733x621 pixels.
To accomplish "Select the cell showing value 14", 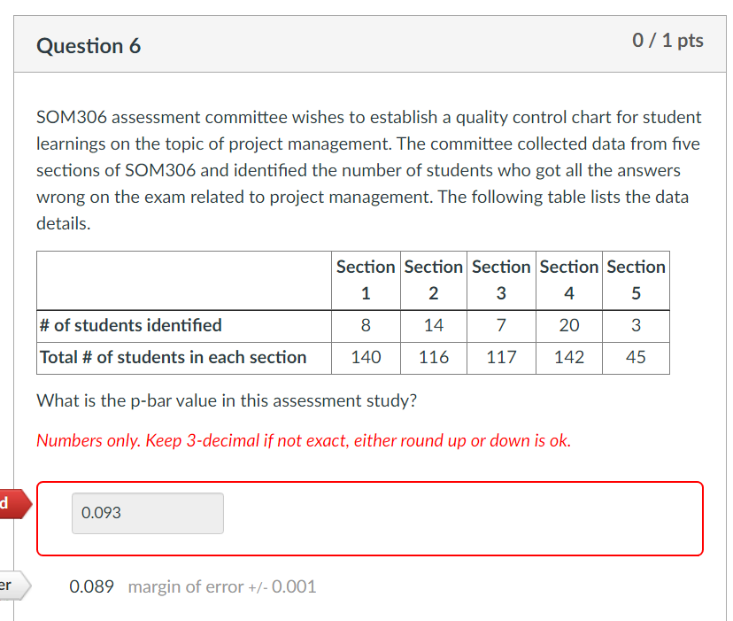I will coord(433,325).
